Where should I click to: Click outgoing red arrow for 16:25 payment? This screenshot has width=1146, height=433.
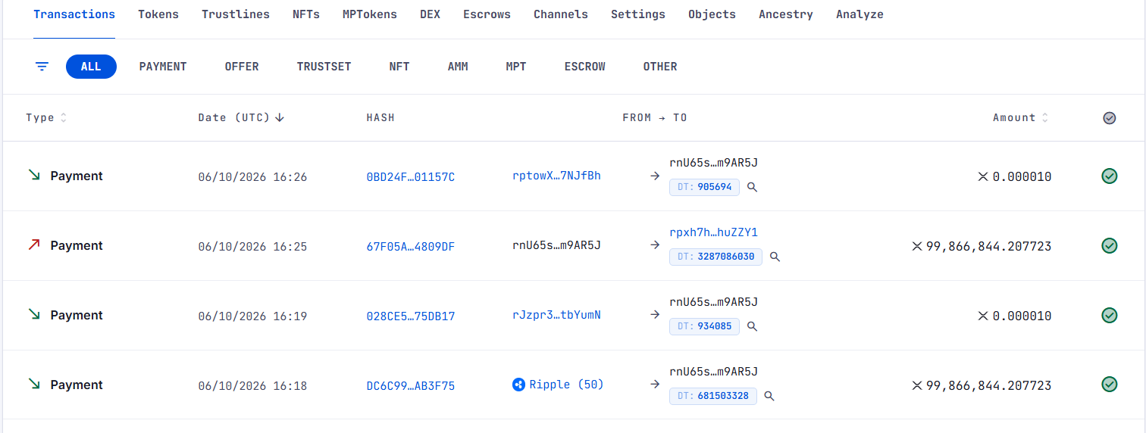34,245
